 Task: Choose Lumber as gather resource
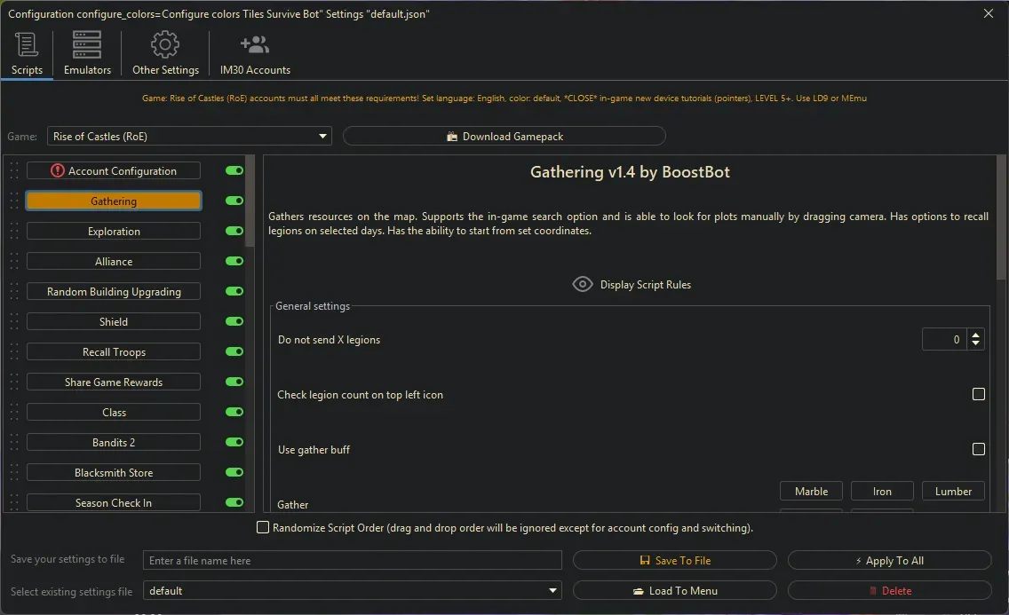tap(953, 491)
